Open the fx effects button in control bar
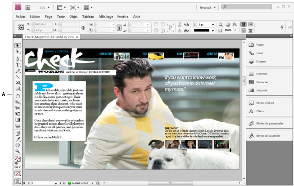The width and height of the screenshot is (294, 186). point(234,24)
